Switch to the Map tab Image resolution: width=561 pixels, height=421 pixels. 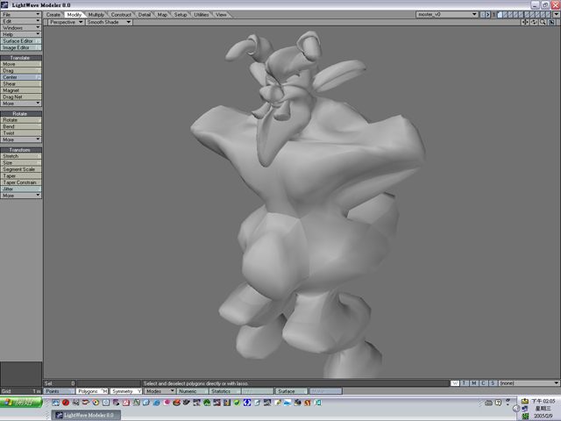point(162,15)
